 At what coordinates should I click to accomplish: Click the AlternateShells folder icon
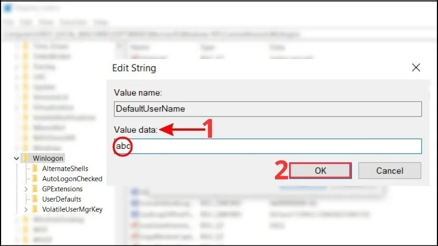click(35, 168)
